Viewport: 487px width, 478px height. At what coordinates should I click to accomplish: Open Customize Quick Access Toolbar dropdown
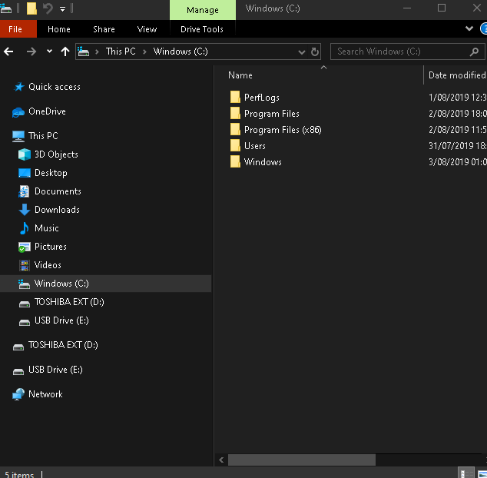pyautogui.click(x=62, y=9)
